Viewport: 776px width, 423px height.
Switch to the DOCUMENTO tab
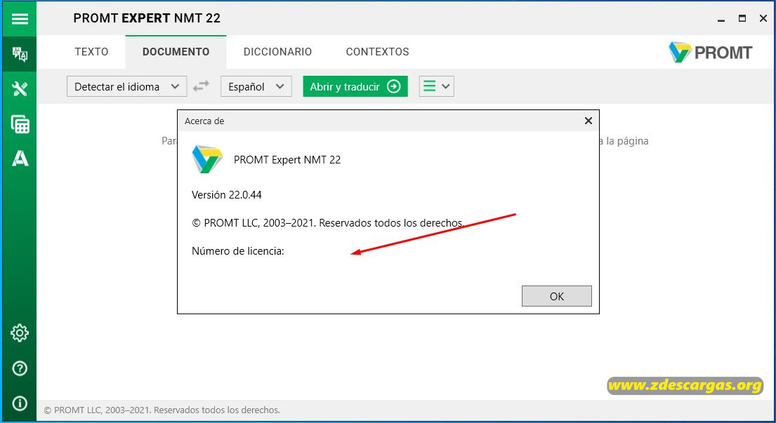click(176, 52)
